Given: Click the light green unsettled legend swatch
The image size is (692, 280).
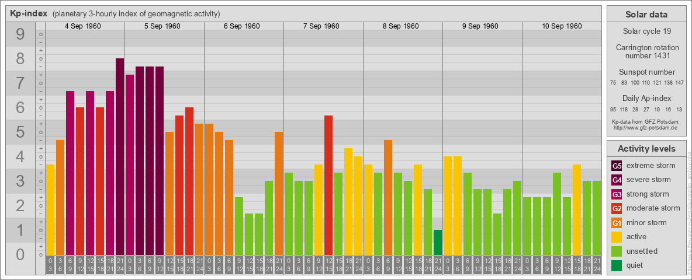Looking at the screenshot, I should 617,251.
